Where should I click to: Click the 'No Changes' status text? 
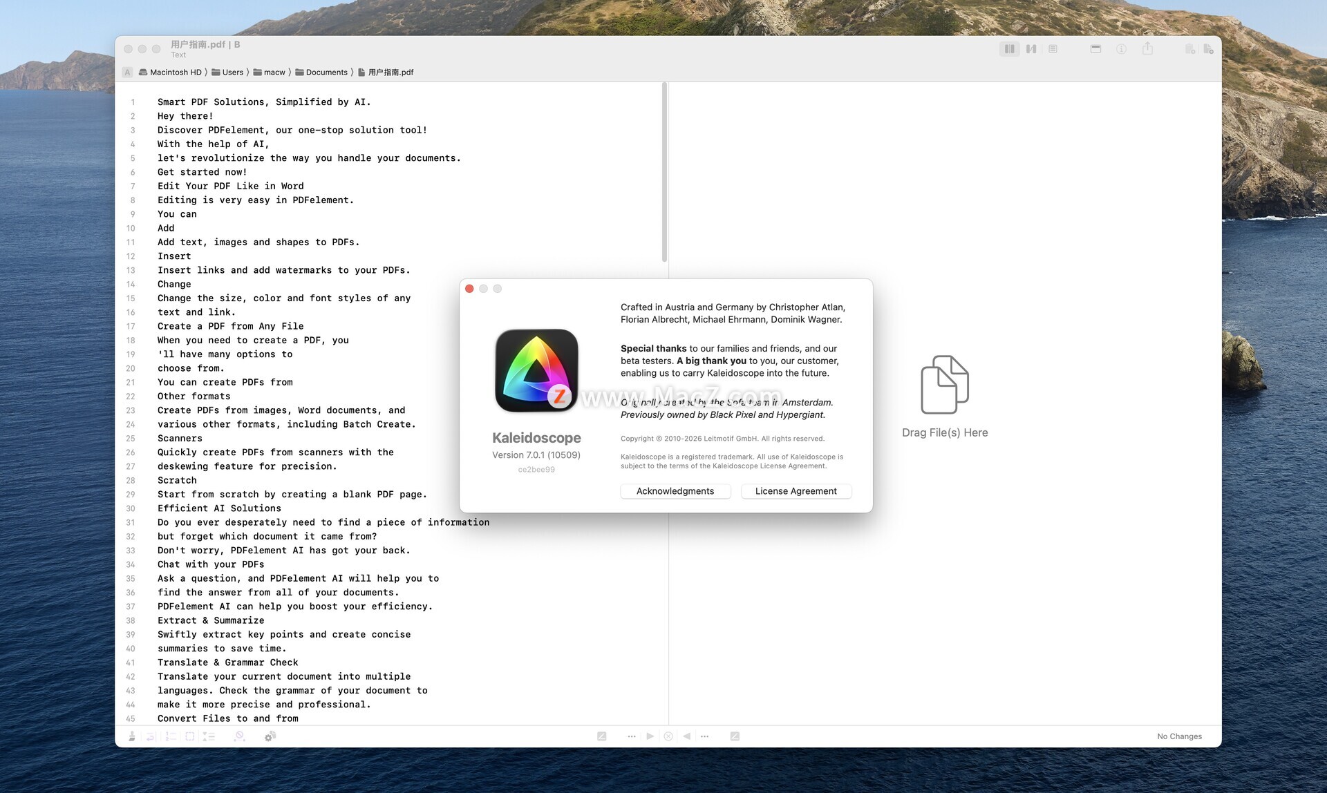pyautogui.click(x=1179, y=736)
